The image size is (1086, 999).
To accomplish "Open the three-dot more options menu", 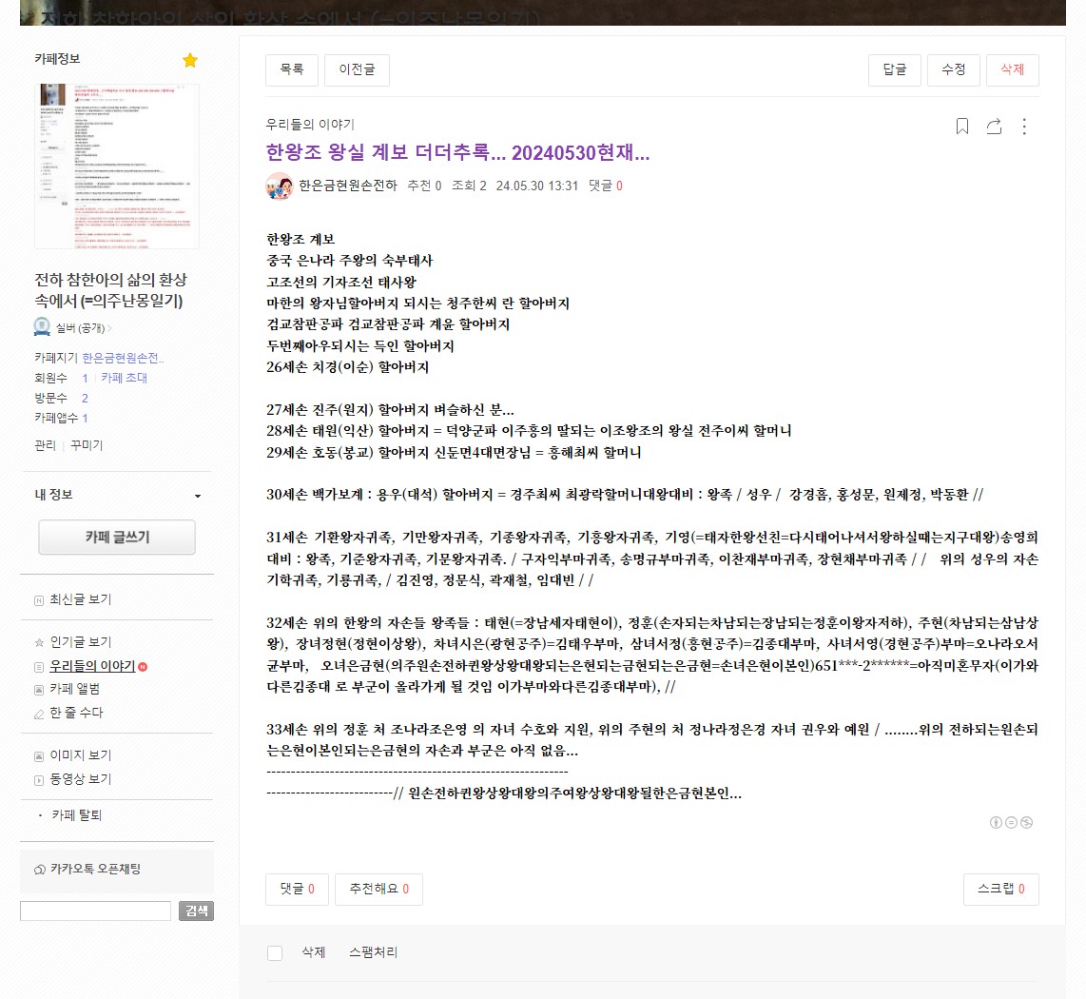I will pos(1024,127).
